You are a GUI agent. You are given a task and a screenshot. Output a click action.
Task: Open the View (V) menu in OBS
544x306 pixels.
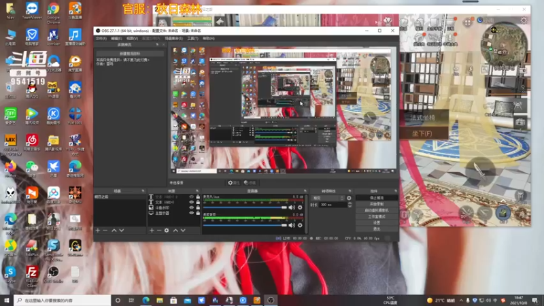coord(132,39)
